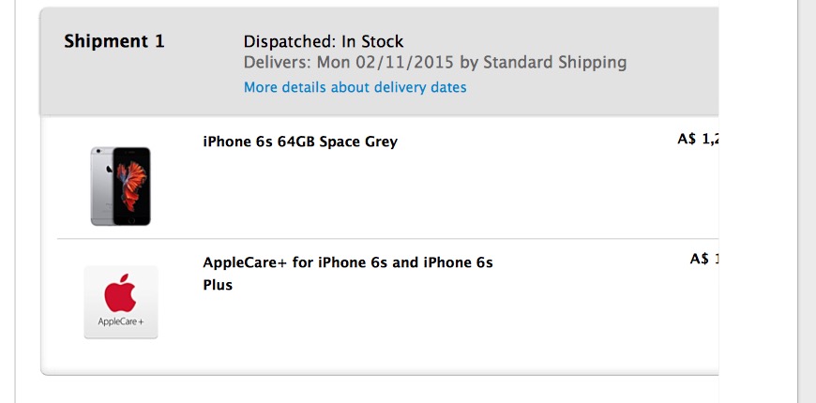Select AppleCare+ for iPhone 6s product title

pyautogui.click(x=347, y=262)
